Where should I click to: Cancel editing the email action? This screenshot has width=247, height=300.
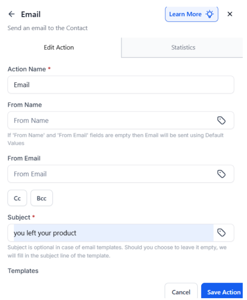(x=181, y=292)
